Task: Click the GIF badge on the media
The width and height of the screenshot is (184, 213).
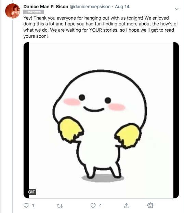Action: point(32,192)
